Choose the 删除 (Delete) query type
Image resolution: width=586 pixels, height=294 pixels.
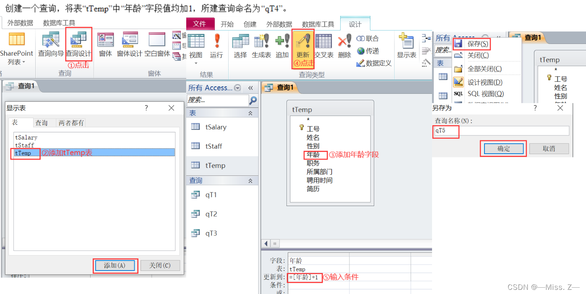[344, 46]
